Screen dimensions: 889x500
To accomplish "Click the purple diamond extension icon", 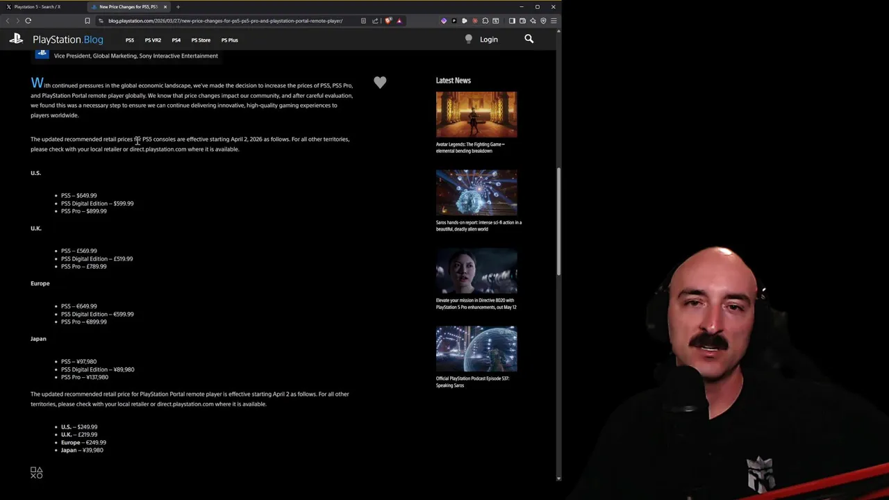I will click(444, 21).
